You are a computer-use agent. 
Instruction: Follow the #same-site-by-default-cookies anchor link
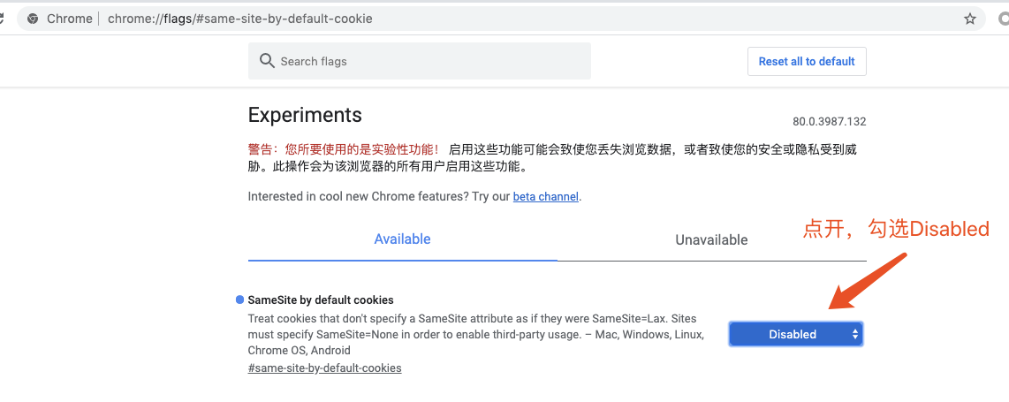pos(324,368)
